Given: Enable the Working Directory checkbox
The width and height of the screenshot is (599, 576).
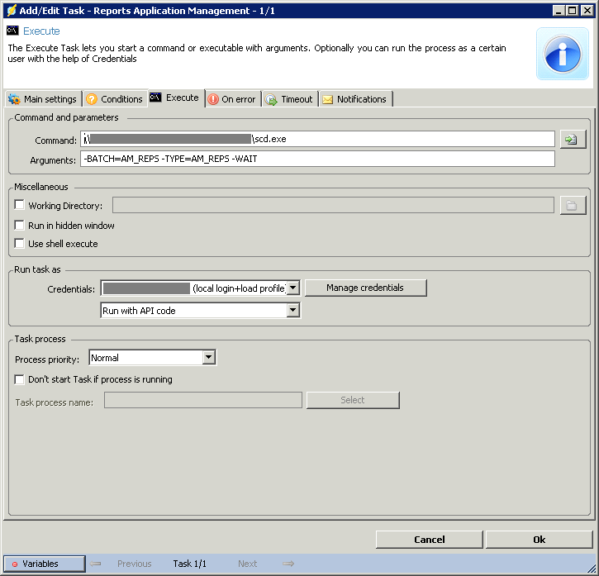Looking at the screenshot, I should point(20,206).
